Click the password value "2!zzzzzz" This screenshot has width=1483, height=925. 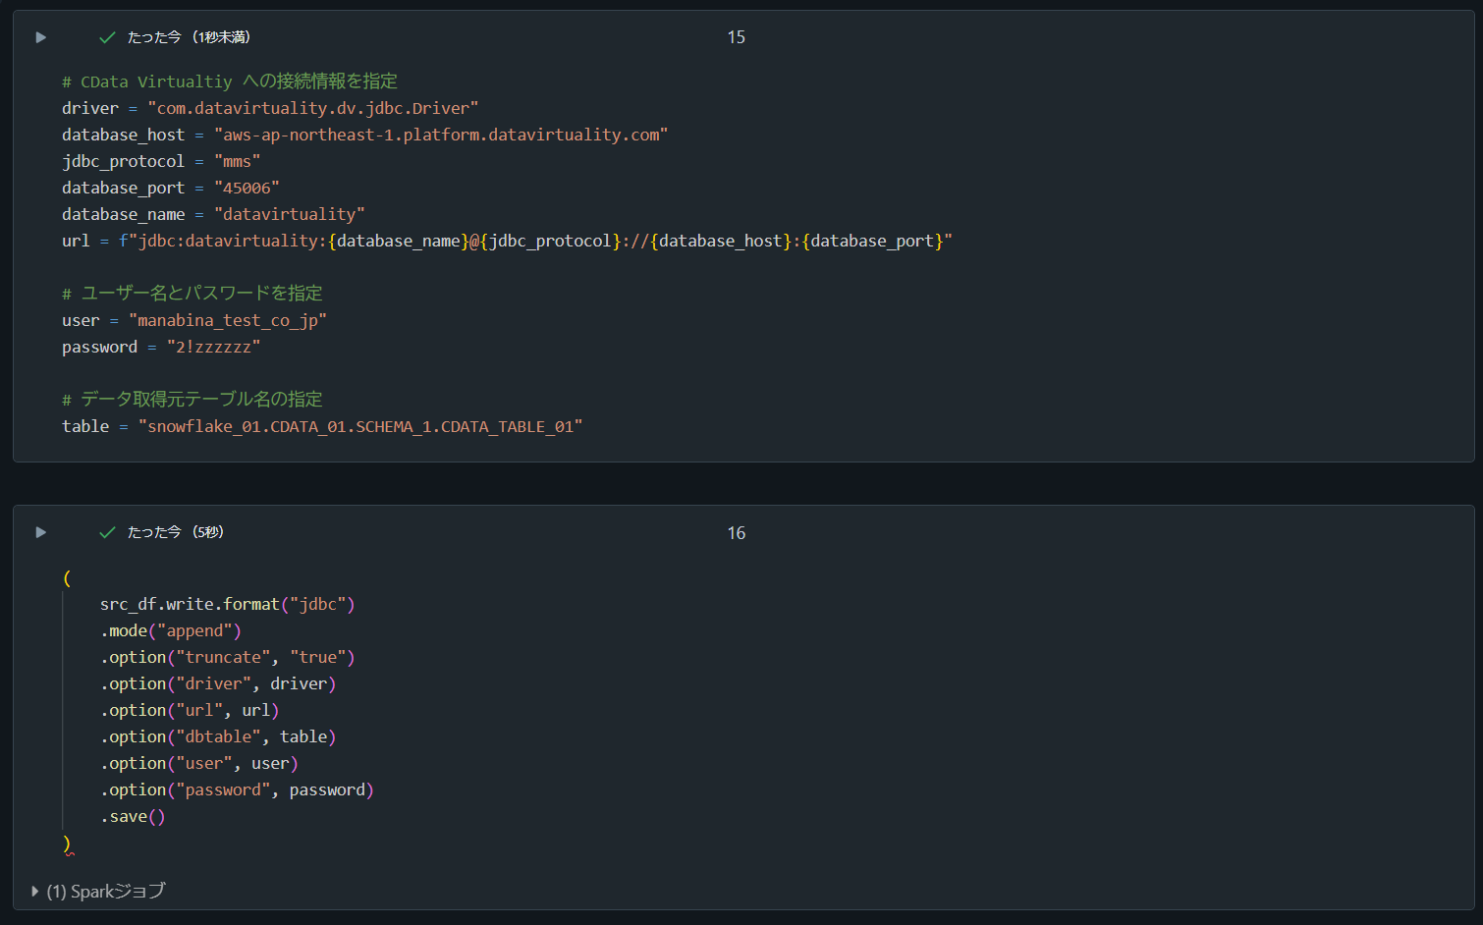[213, 347]
